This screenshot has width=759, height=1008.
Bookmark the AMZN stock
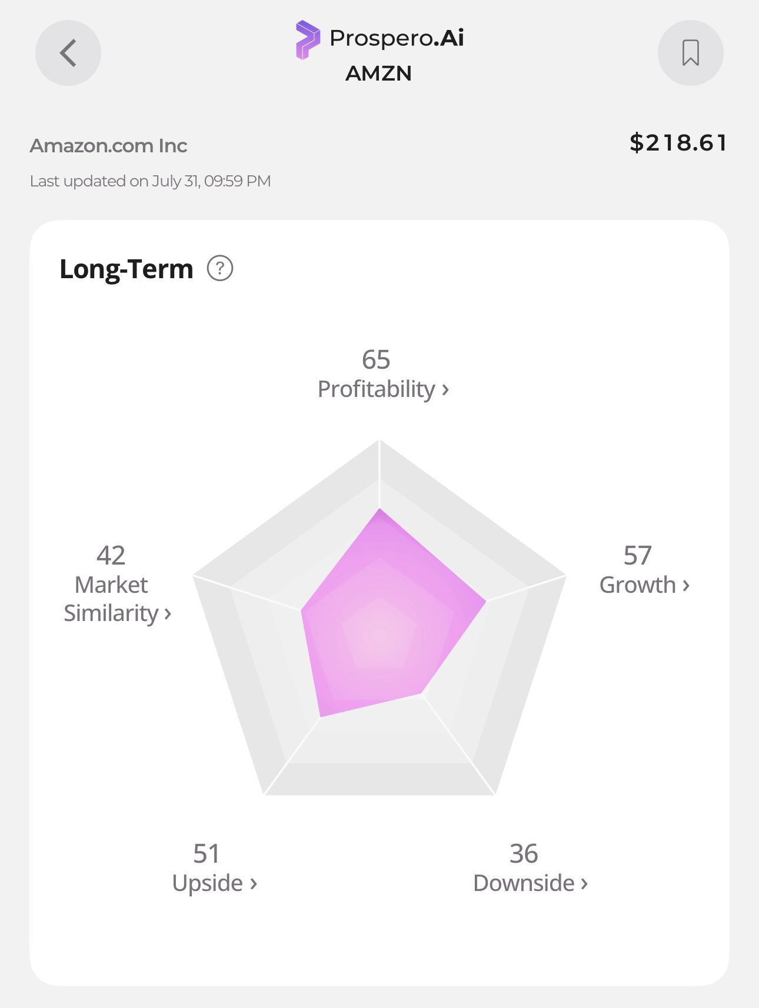(690, 53)
